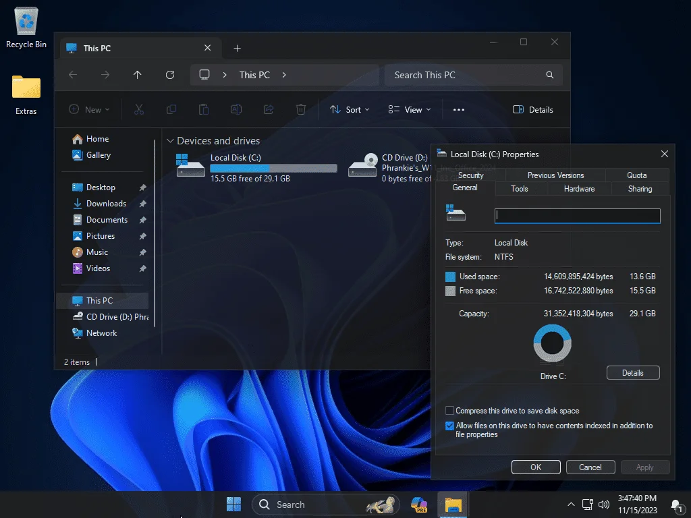Close the Local Disk Properties dialog
Image resolution: width=691 pixels, height=518 pixels.
665,154
